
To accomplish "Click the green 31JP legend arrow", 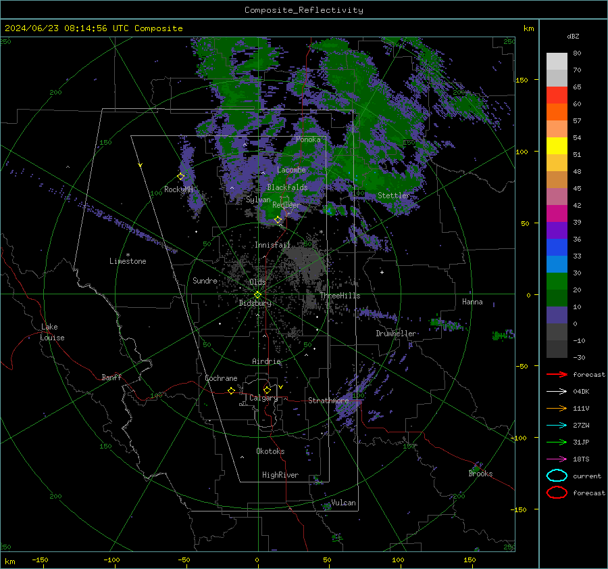I will tap(557, 442).
